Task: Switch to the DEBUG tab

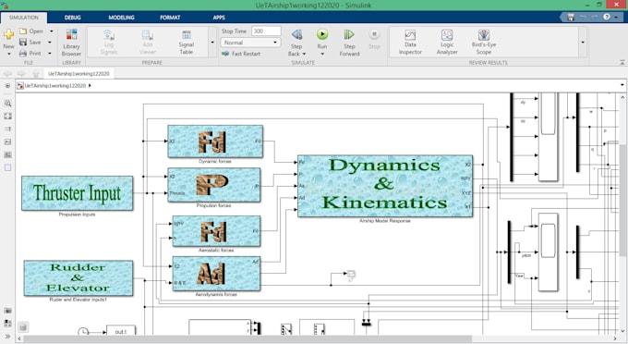Action: [x=72, y=18]
